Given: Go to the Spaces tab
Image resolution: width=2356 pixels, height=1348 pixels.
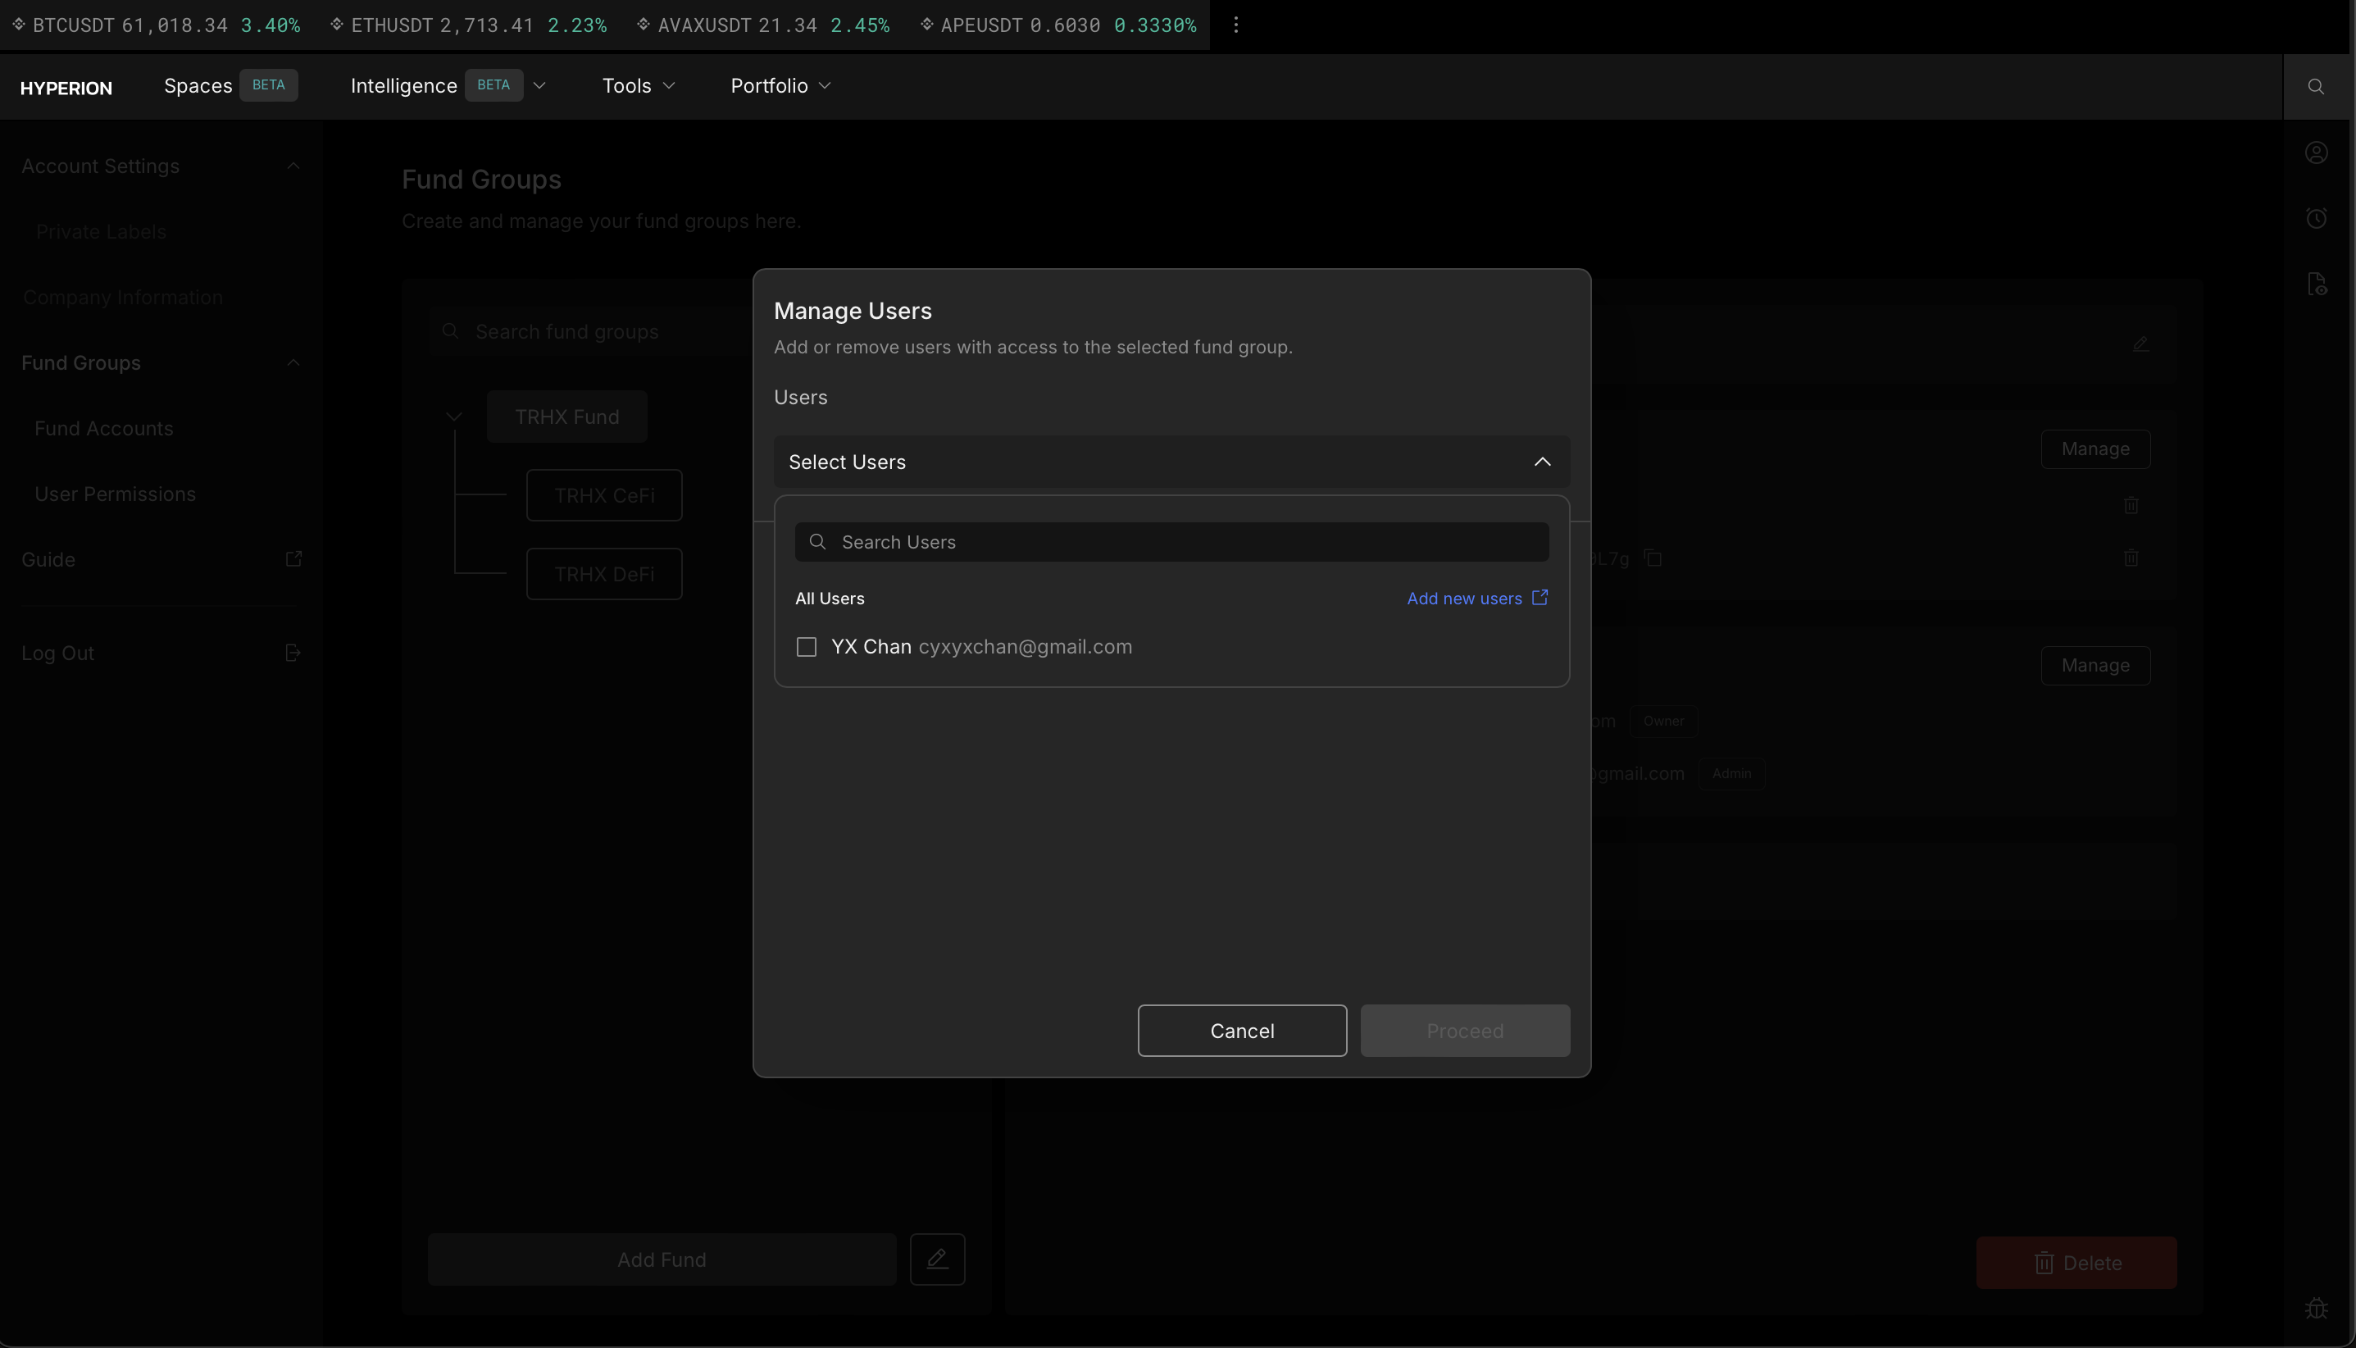Looking at the screenshot, I should [198, 86].
